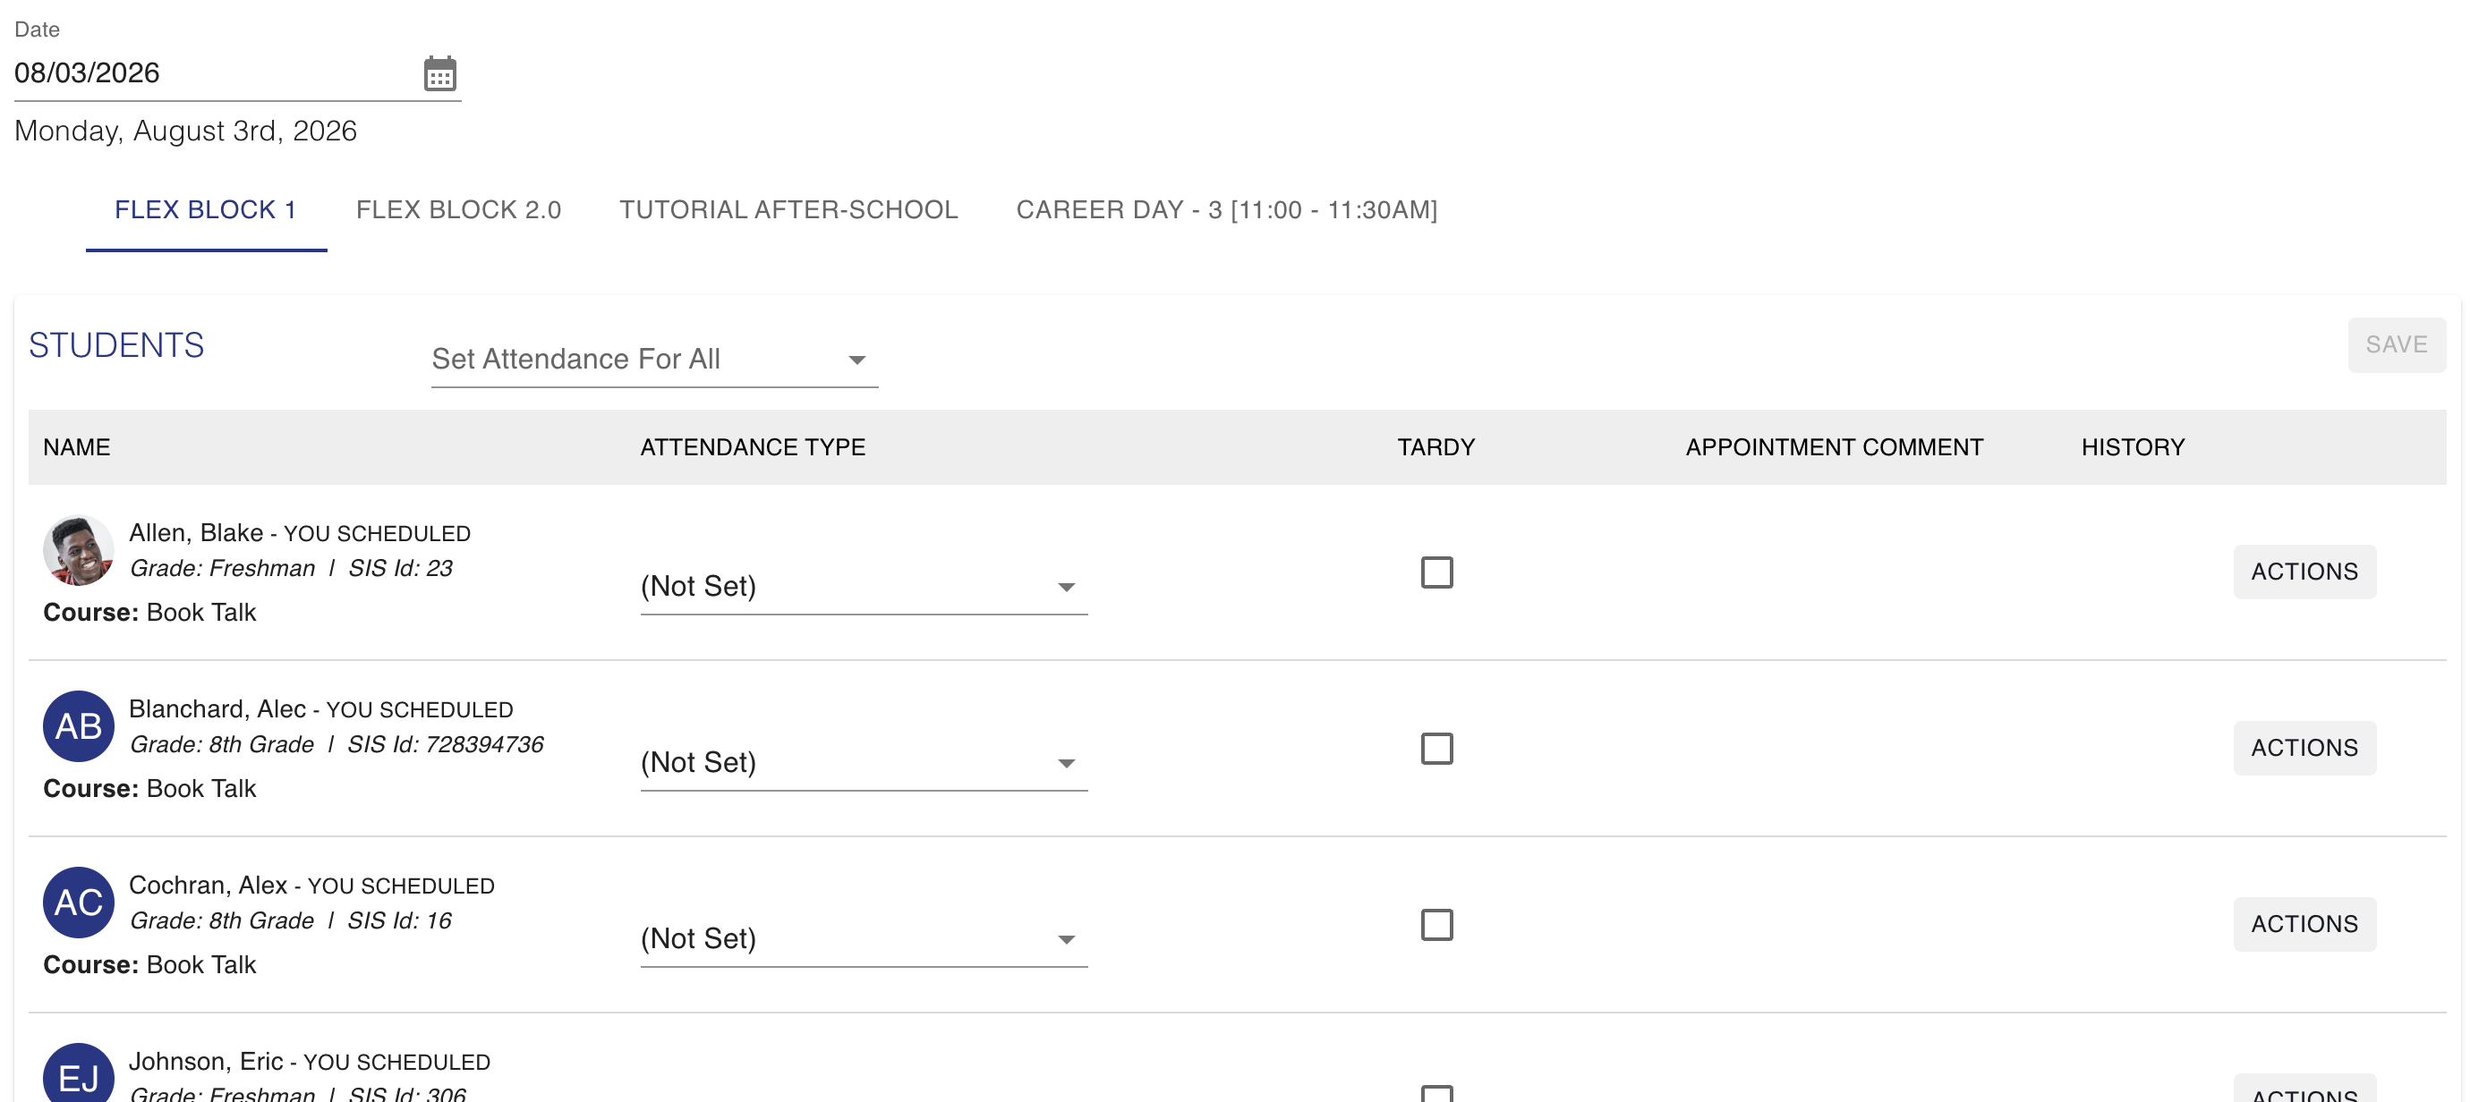Image resolution: width=2479 pixels, height=1102 pixels.
Task: Check the Tardy box for Cochran, Alex
Action: pyautogui.click(x=1436, y=924)
